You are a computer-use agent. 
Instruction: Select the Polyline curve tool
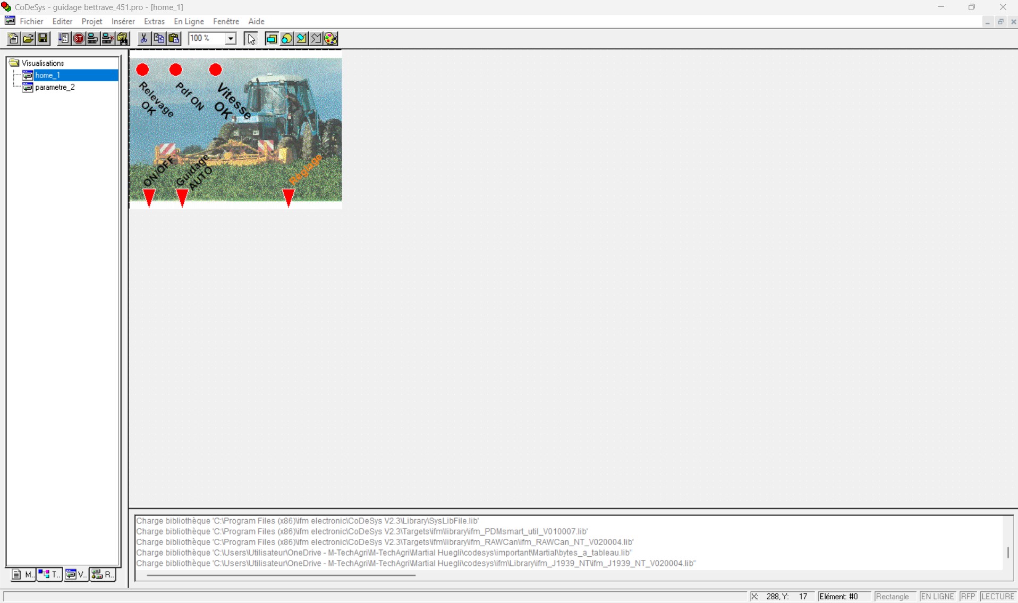pos(316,38)
